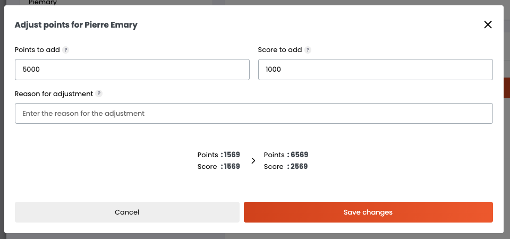Click help icon beside Reason for adjustment
Viewport: 510px width, 239px height.
99,93
